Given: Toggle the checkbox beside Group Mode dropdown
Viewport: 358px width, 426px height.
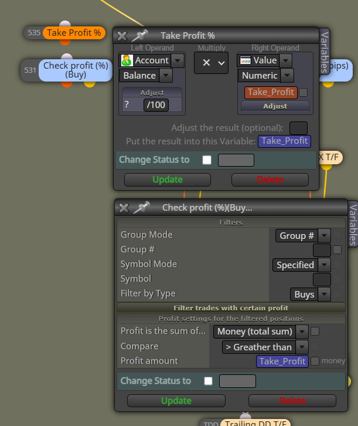Looking at the screenshot, I should pyautogui.click(x=337, y=235).
